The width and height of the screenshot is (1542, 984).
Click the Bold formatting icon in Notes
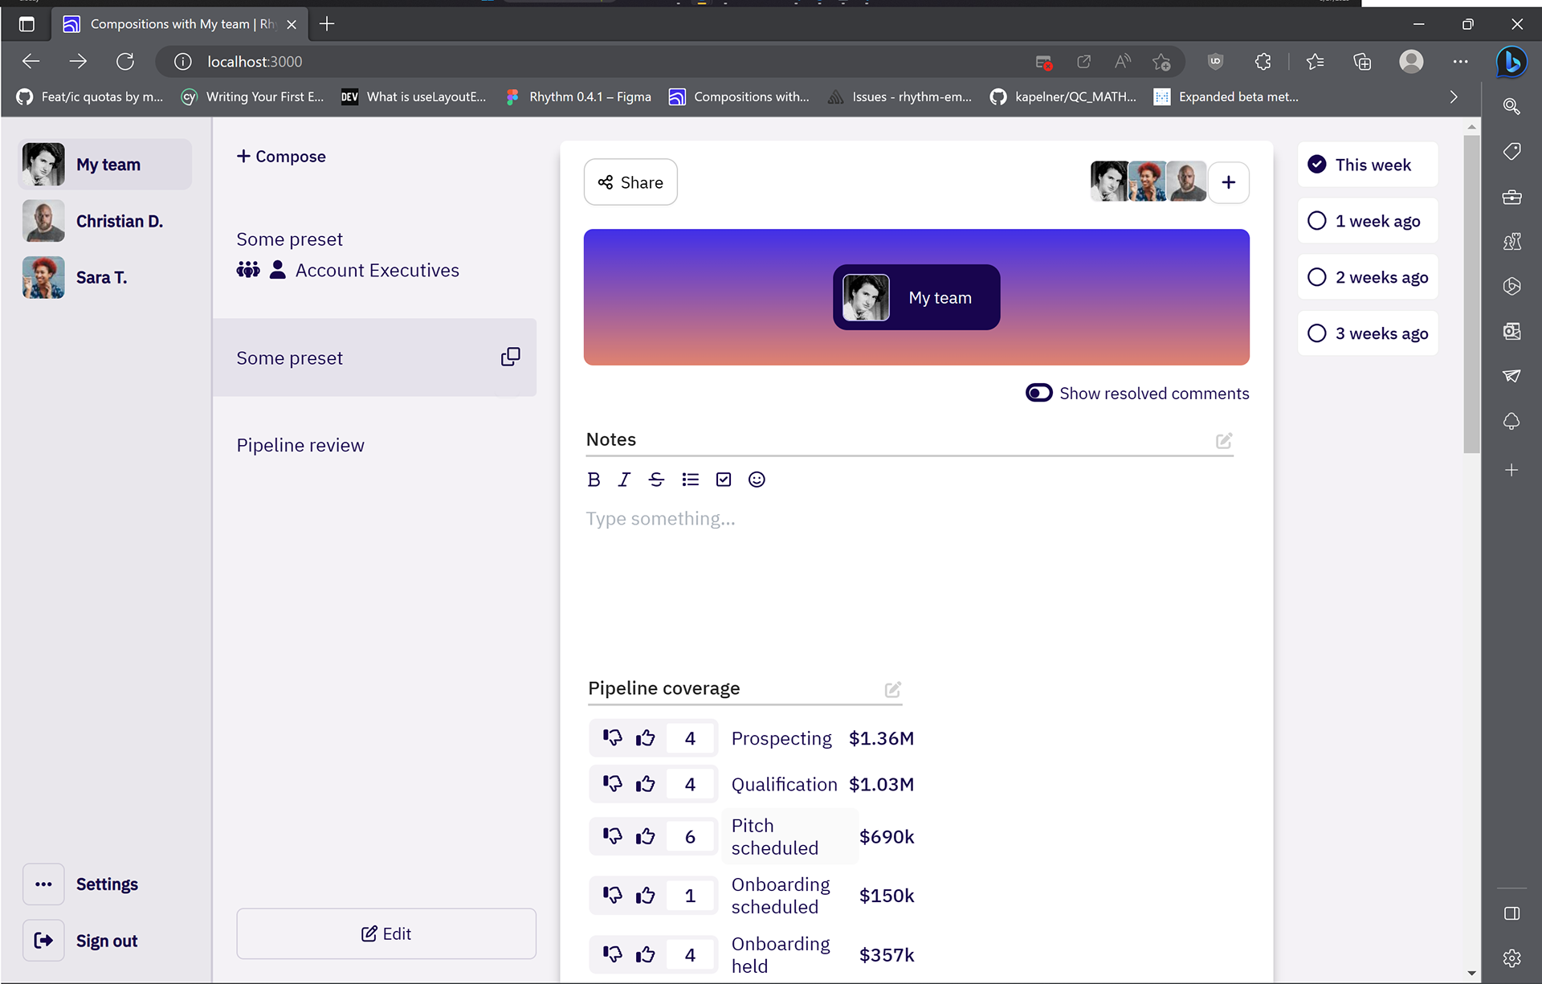click(594, 480)
